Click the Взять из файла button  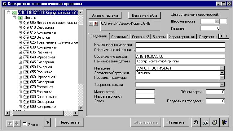pos(144,15)
